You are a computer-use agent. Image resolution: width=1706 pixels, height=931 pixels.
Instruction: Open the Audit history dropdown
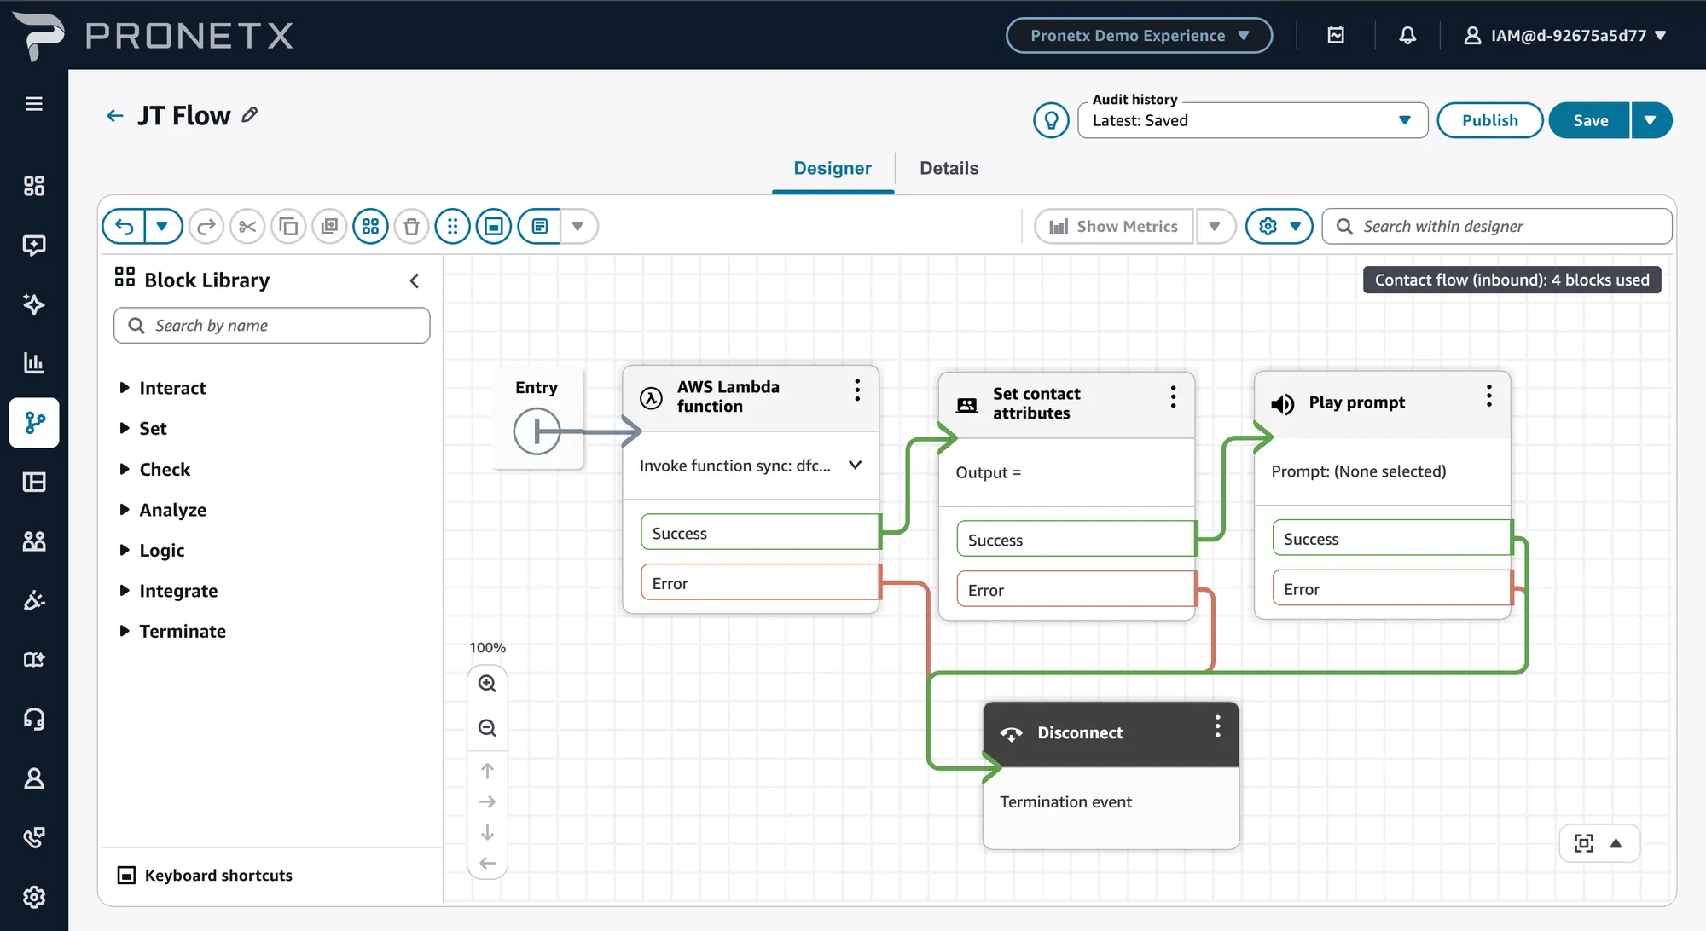click(1253, 120)
